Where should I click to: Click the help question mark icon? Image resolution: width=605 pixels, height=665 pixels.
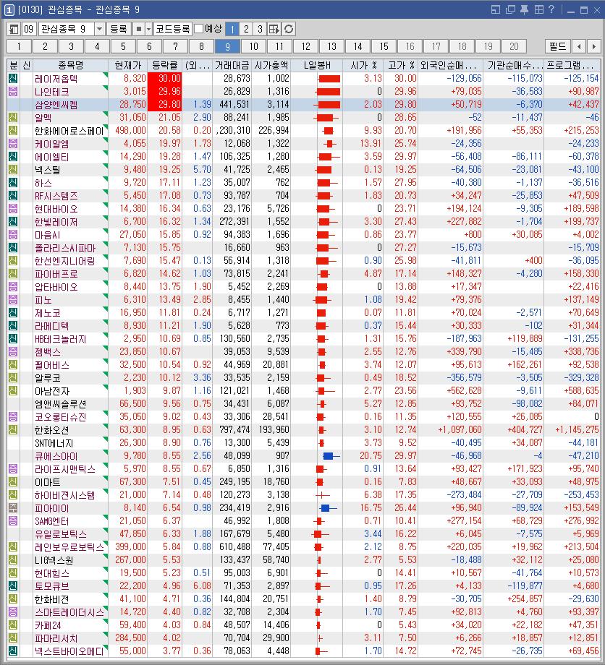point(551,9)
